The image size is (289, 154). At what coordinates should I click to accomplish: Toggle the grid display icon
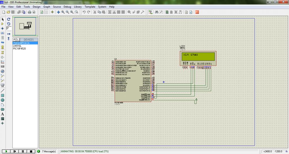point(47,12)
